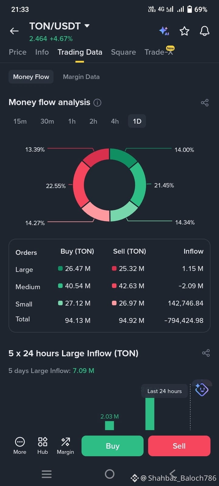This screenshot has height=486, width=219.
Task: Click the 21.45% label
Action: [x=164, y=185]
